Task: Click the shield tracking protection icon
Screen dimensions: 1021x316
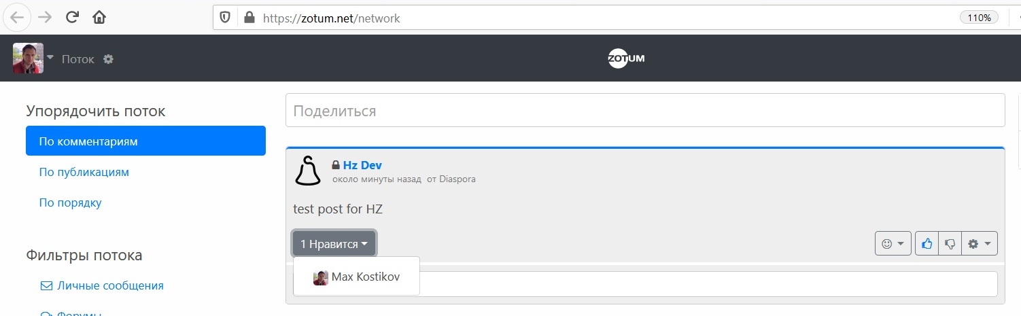Action: [x=226, y=18]
